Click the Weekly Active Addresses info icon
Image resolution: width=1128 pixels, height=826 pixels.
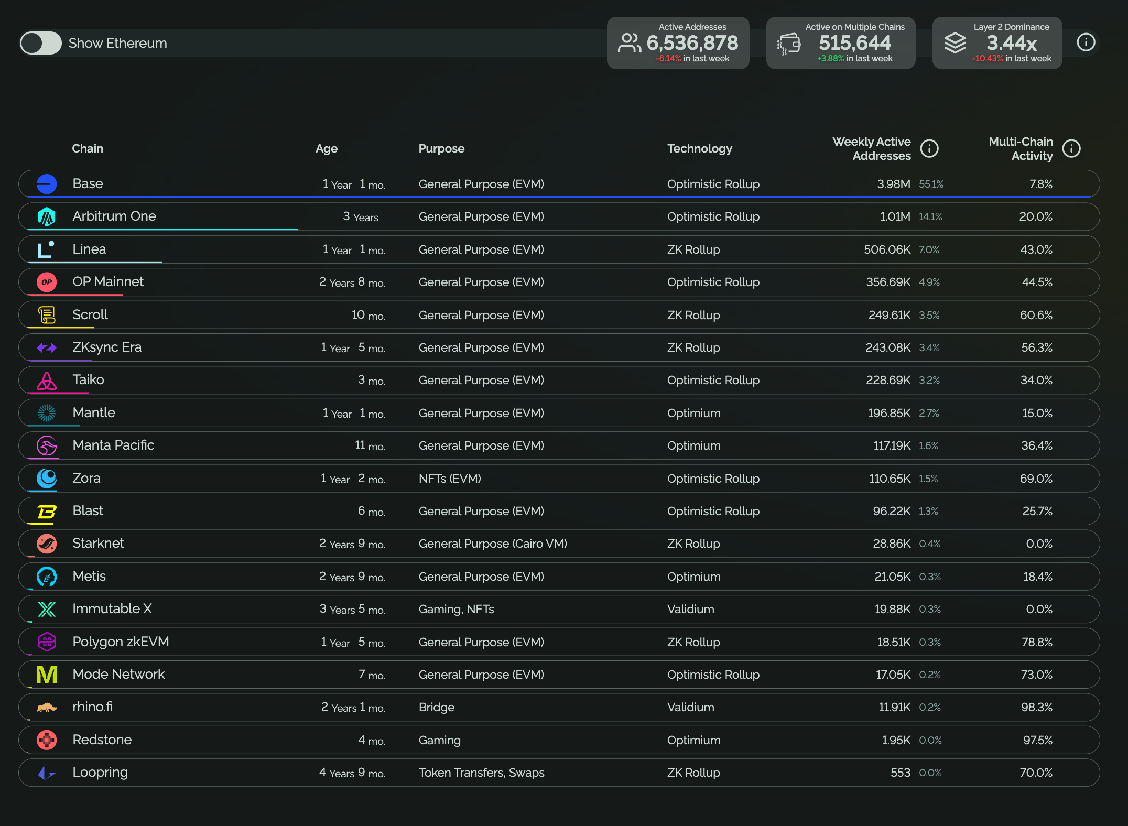929,148
